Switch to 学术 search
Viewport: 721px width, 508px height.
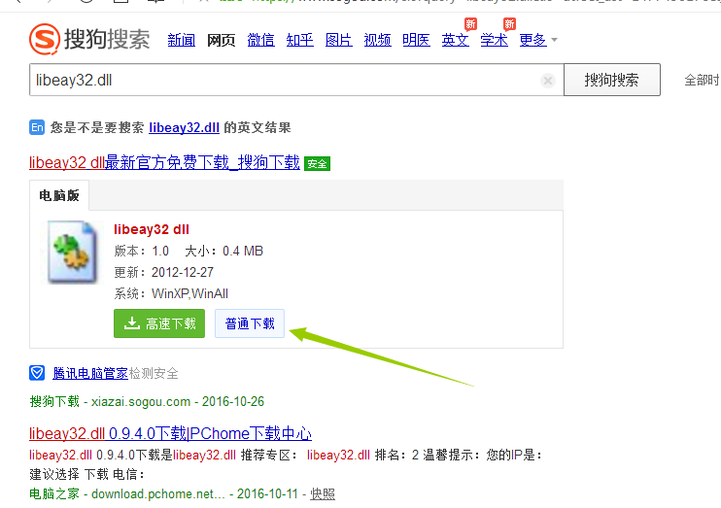(x=495, y=40)
